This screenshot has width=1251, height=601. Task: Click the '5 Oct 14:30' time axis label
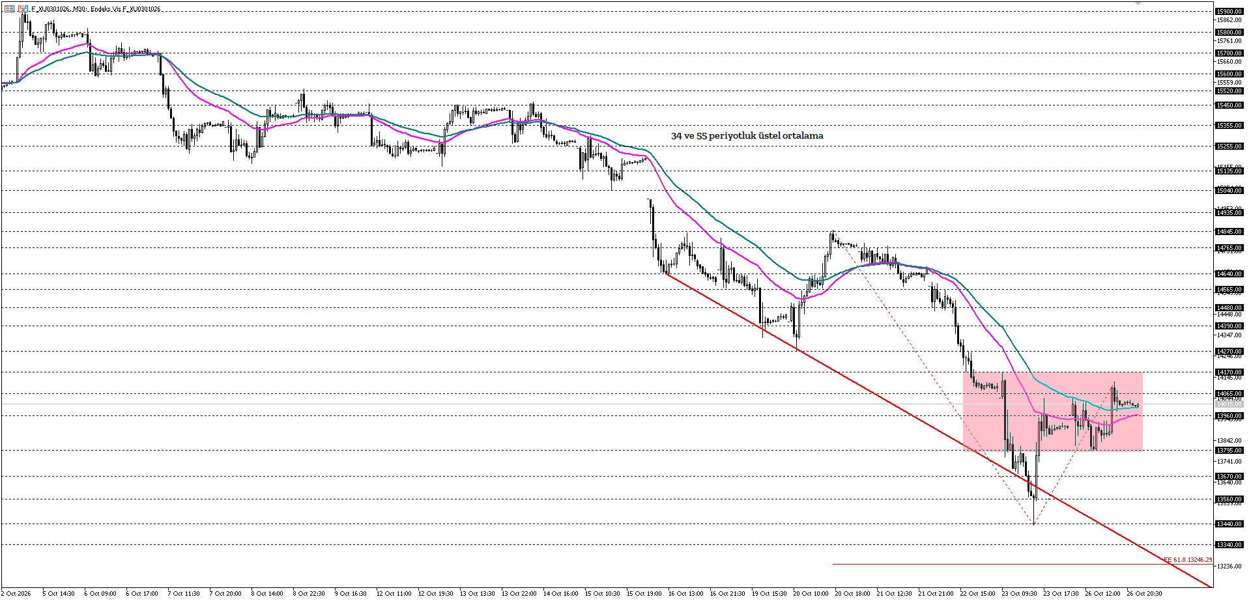(x=59, y=594)
